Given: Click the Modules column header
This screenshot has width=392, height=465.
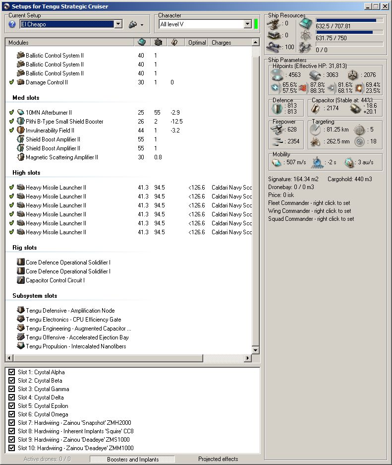Looking at the screenshot, I should (x=70, y=42).
